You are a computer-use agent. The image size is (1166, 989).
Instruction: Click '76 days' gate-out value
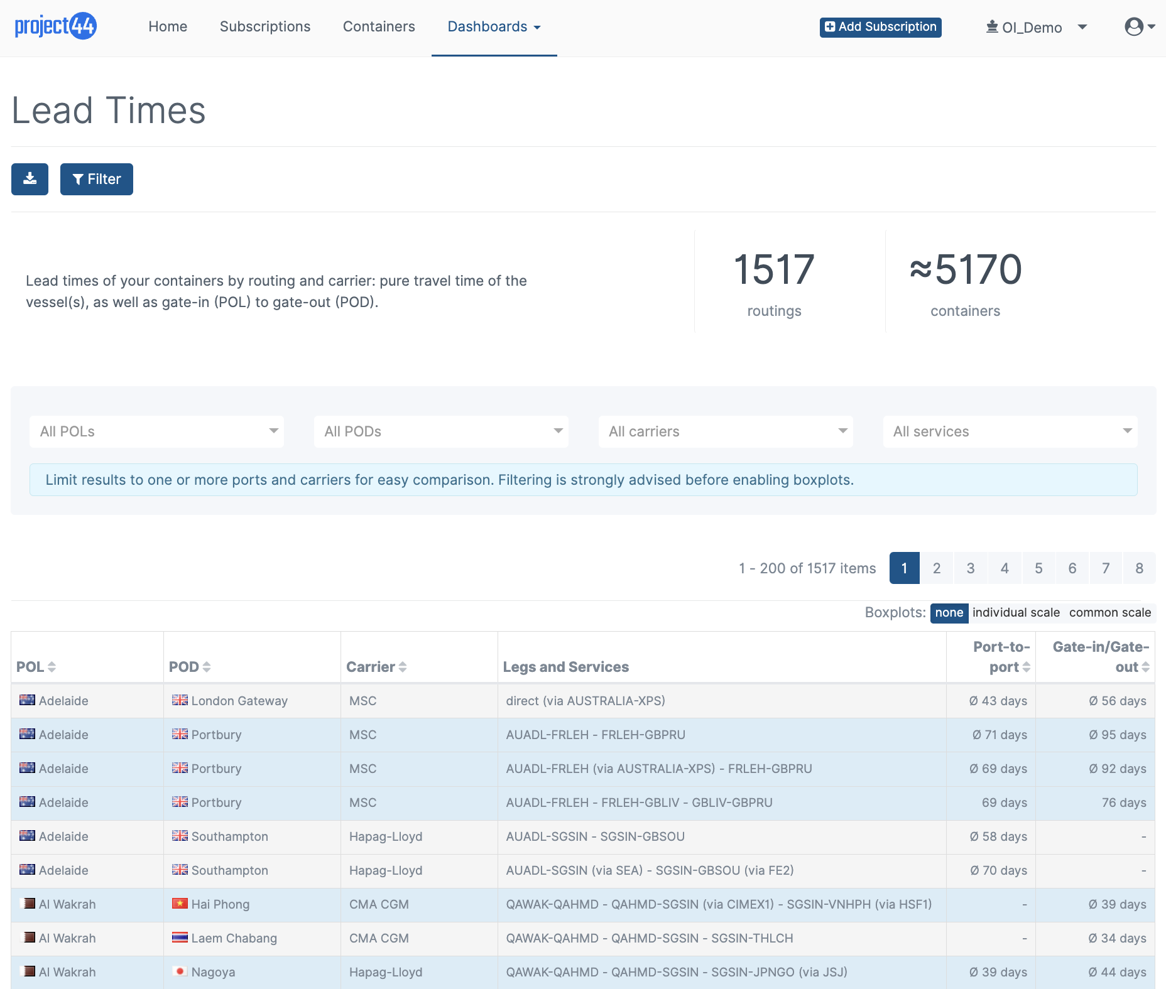tap(1124, 803)
